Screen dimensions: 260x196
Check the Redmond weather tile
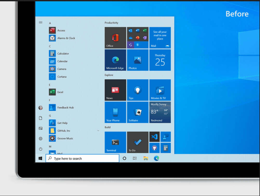(x=160, y=112)
